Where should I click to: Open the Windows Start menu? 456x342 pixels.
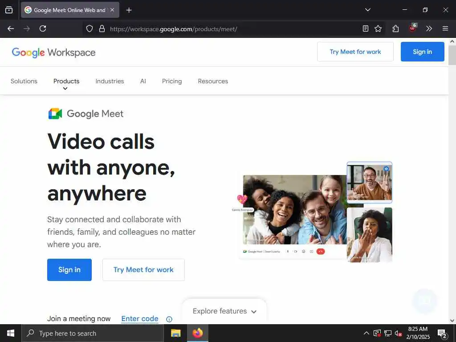click(x=11, y=333)
